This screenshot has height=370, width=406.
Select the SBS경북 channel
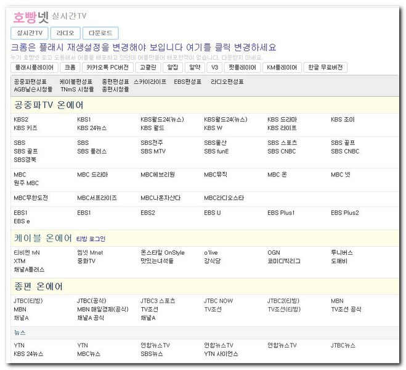pyautogui.click(x=25, y=160)
